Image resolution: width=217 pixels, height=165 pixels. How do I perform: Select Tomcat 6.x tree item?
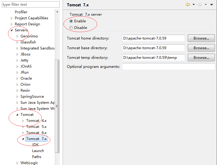tap(36, 133)
